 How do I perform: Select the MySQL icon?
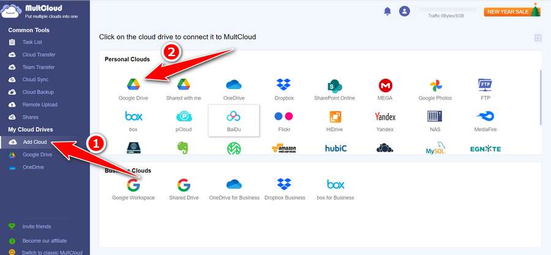[x=435, y=148]
